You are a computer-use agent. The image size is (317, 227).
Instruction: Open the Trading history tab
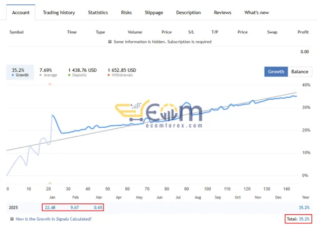click(x=59, y=12)
